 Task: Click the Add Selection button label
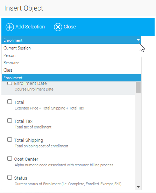[30, 27]
